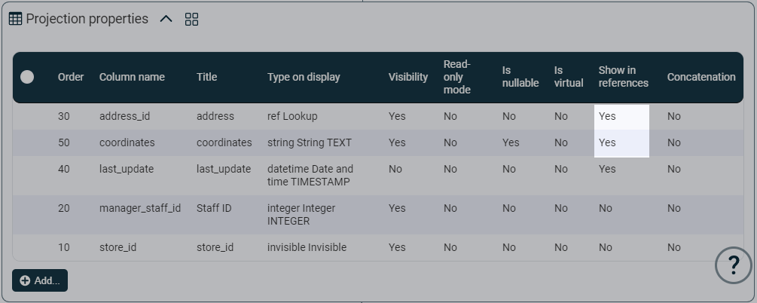Click the Title column header
The width and height of the screenshot is (757, 303).
[206, 77]
